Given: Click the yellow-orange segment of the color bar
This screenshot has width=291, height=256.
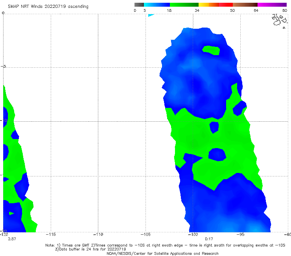Looking at the screenshot, I should click(209, 5).
